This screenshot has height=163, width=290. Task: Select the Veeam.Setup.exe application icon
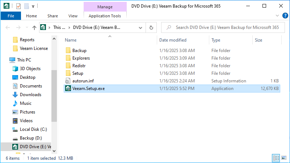[68, 89]
